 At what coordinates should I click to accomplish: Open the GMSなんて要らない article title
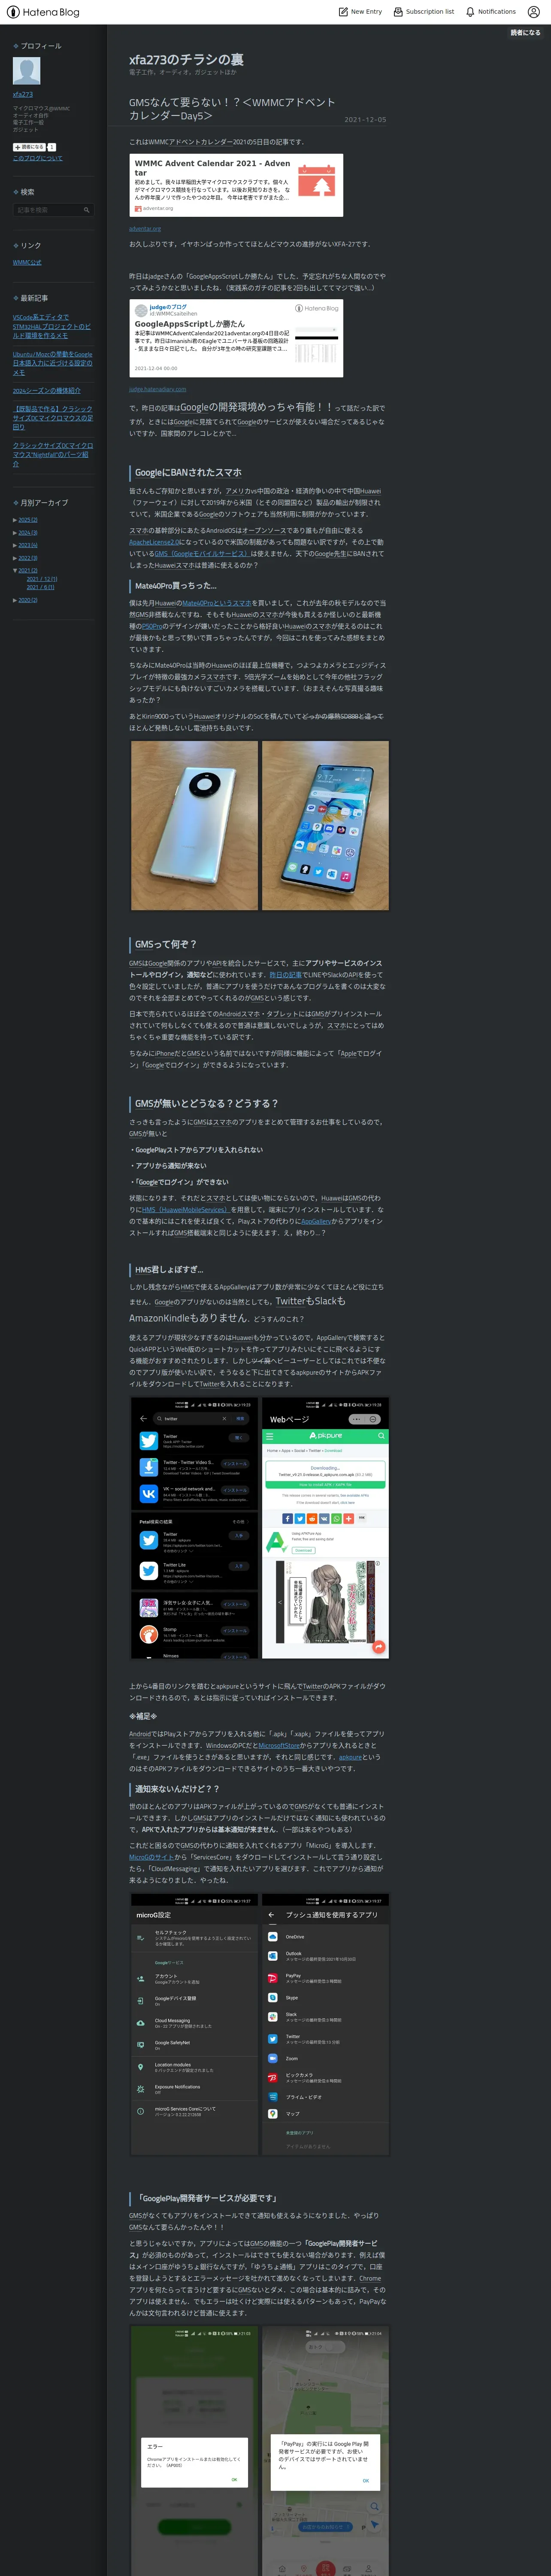pos(232,109)
